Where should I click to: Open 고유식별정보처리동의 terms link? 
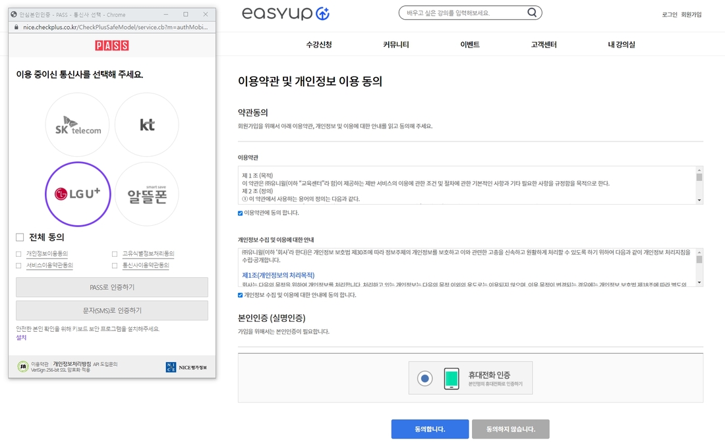pyautogui.click(x=148, y=254)
